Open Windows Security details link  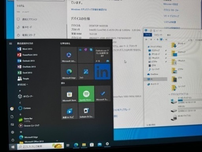[x=89, y=9]
